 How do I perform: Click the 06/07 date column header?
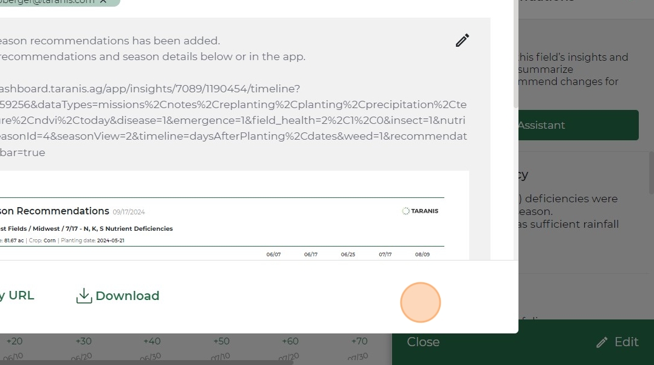274,254
